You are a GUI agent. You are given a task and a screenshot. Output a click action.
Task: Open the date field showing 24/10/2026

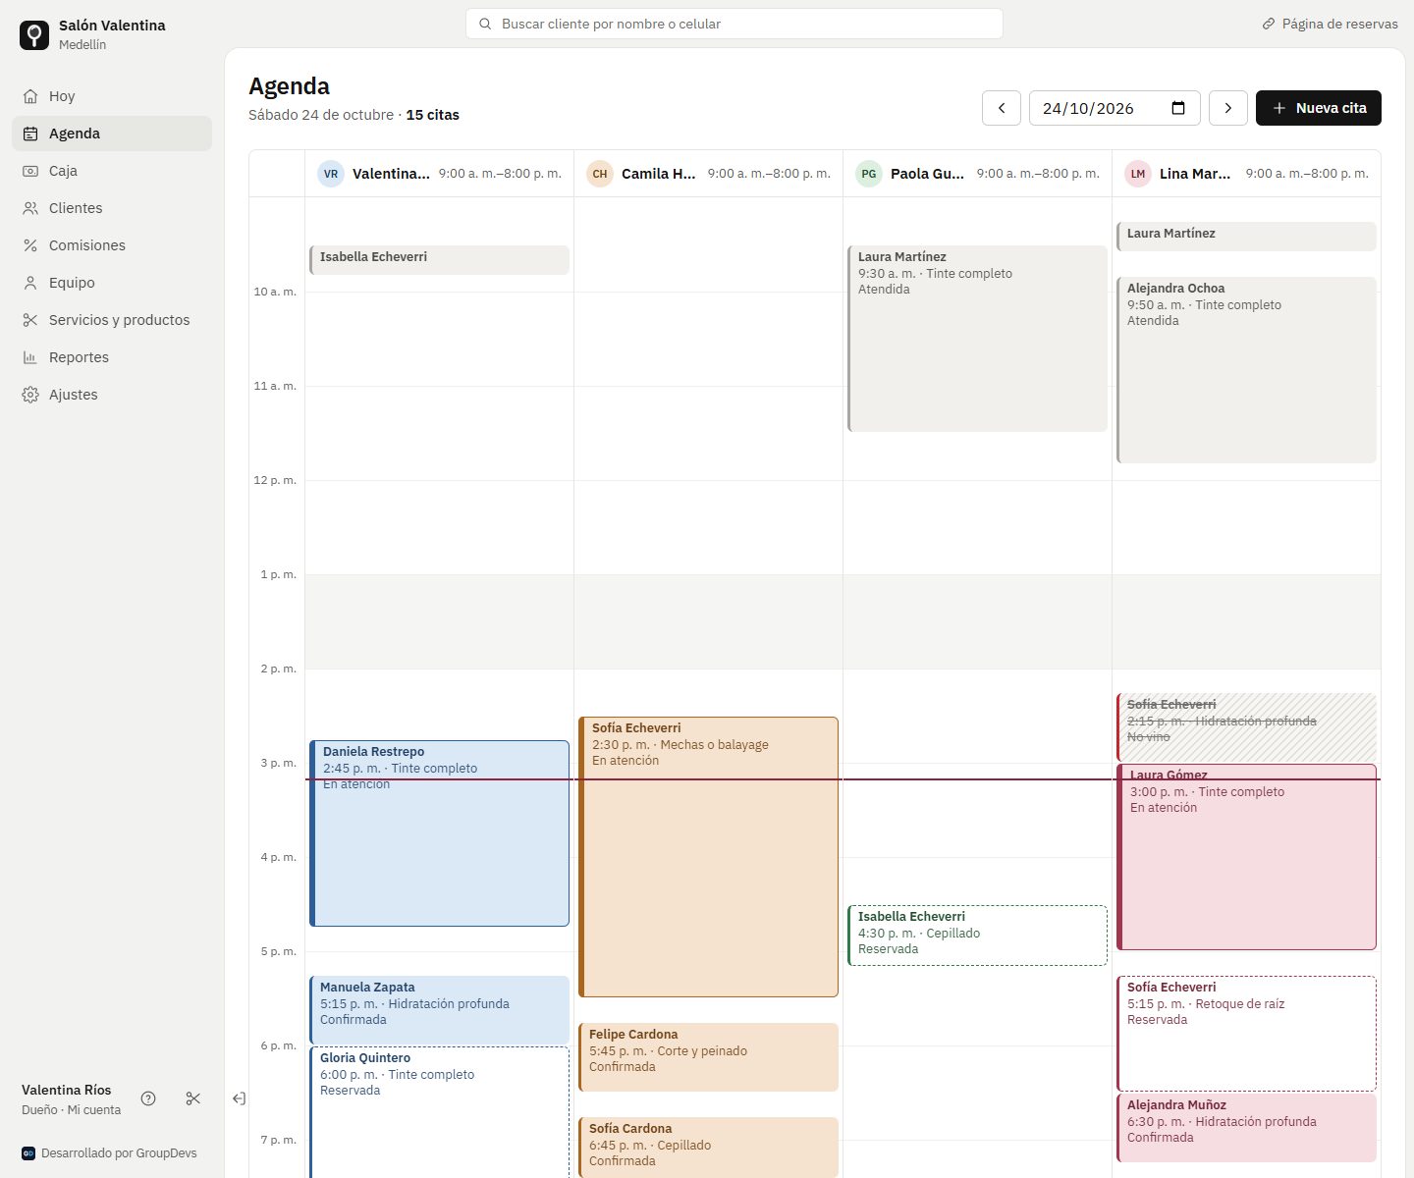(x=1115, y=108)
